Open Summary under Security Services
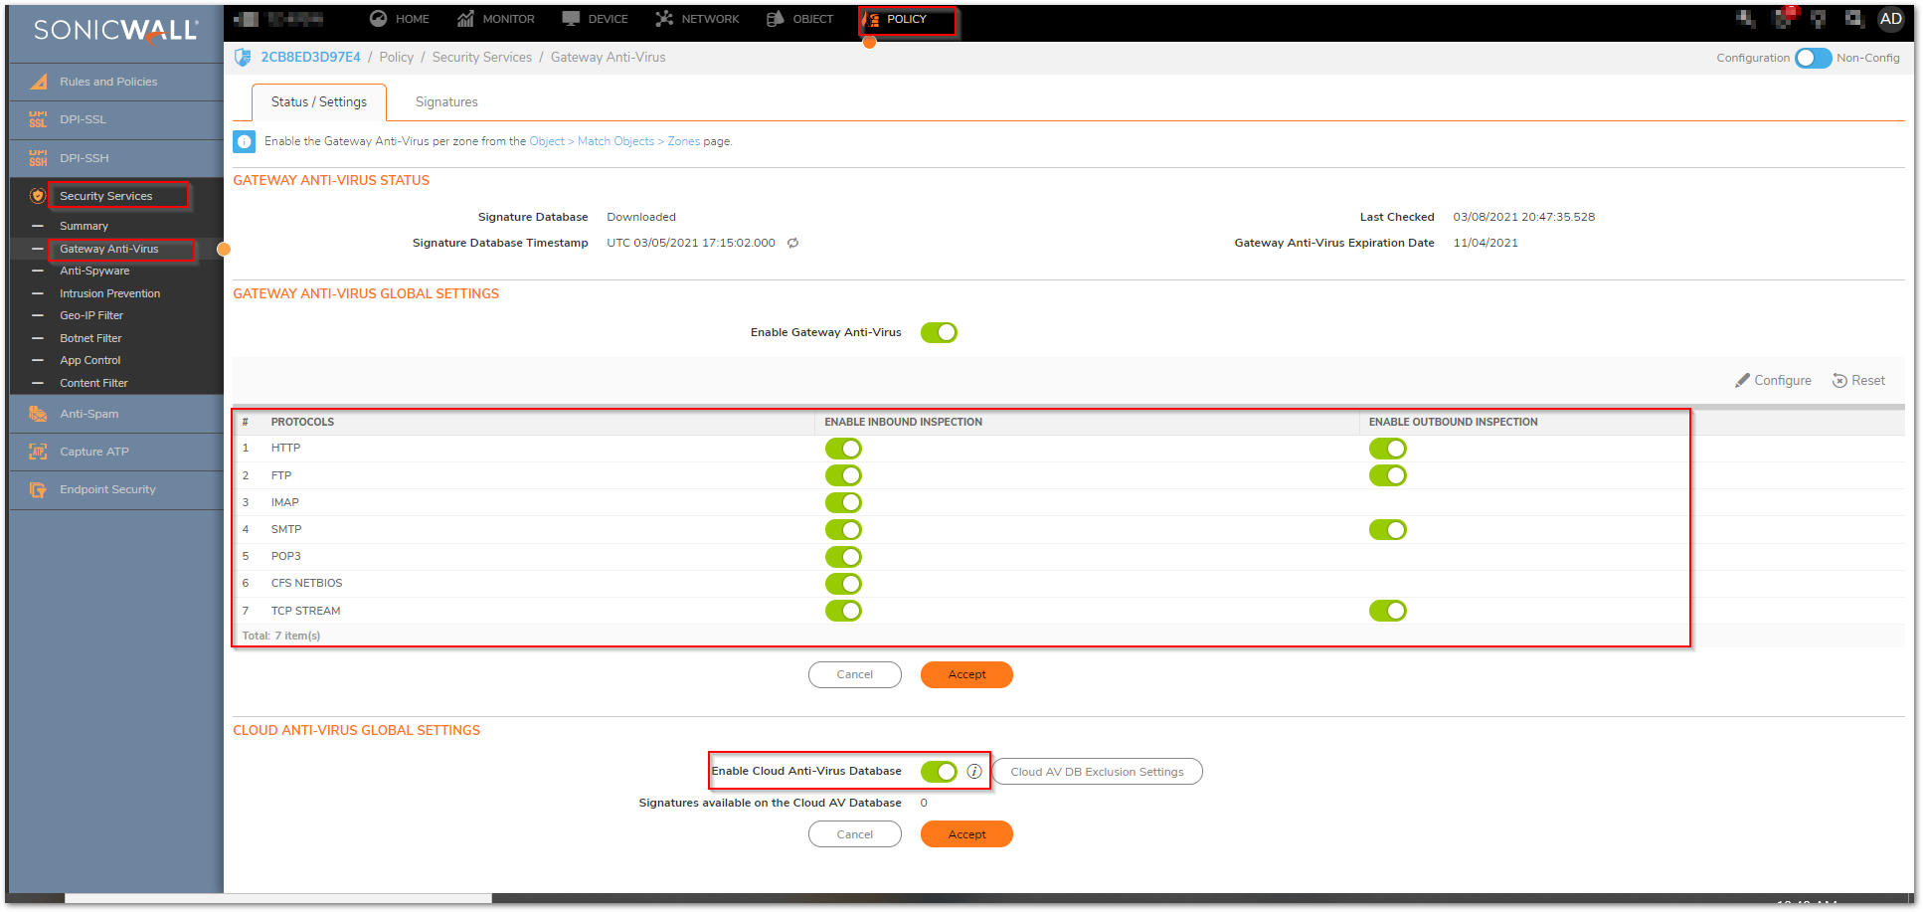The height and width of the screenshot is (912, 1923). [84, 227]
